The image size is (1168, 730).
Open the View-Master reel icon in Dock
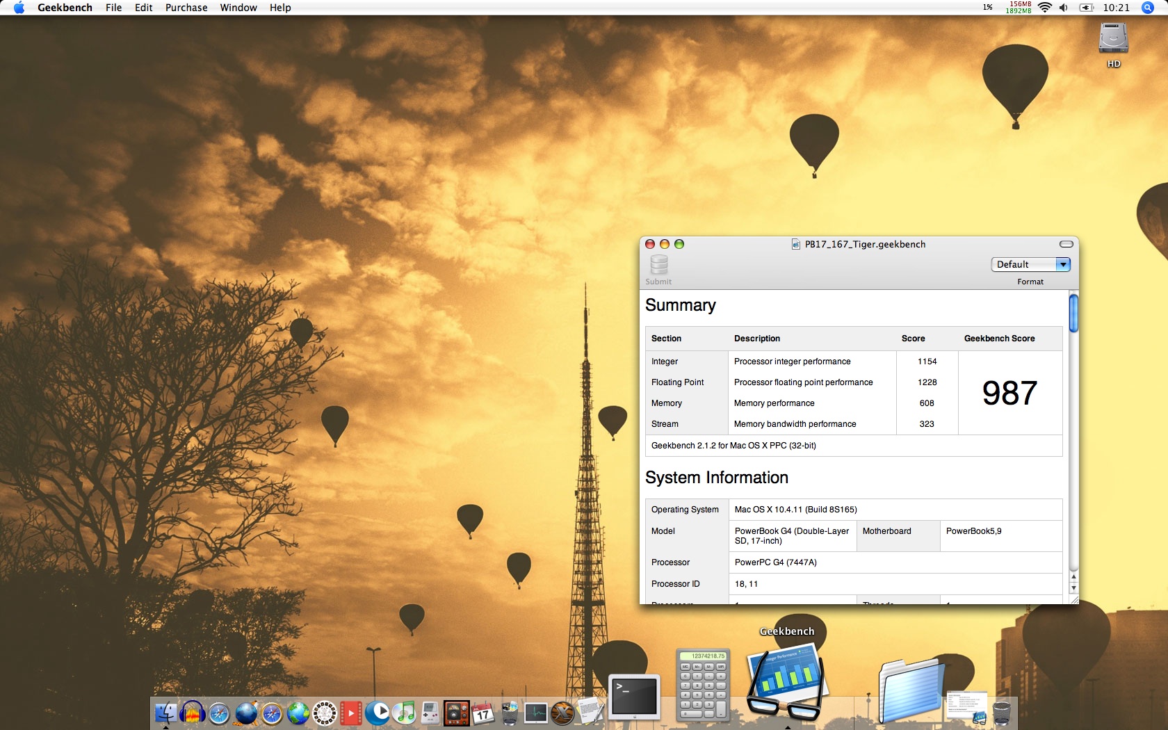pos(325,713)
